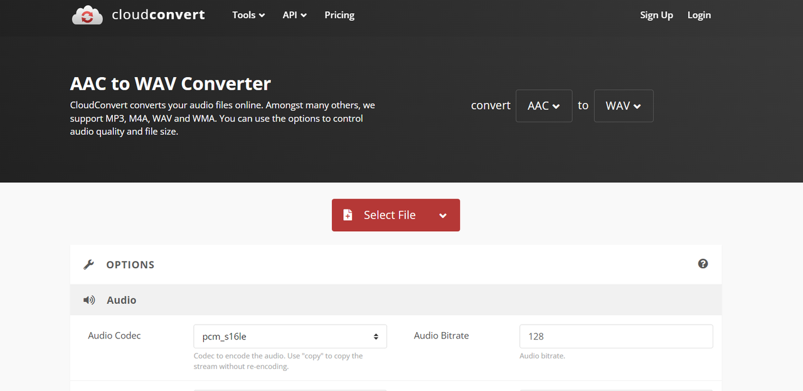
Task: Open the API menu
Action: pos(294,15)
